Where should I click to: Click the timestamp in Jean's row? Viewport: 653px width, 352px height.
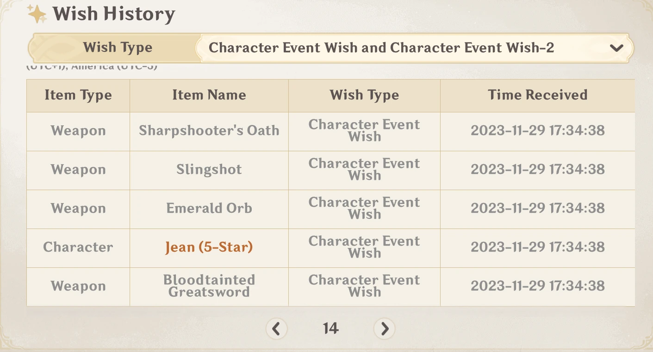pyautogui.click(x=537, y=247)
